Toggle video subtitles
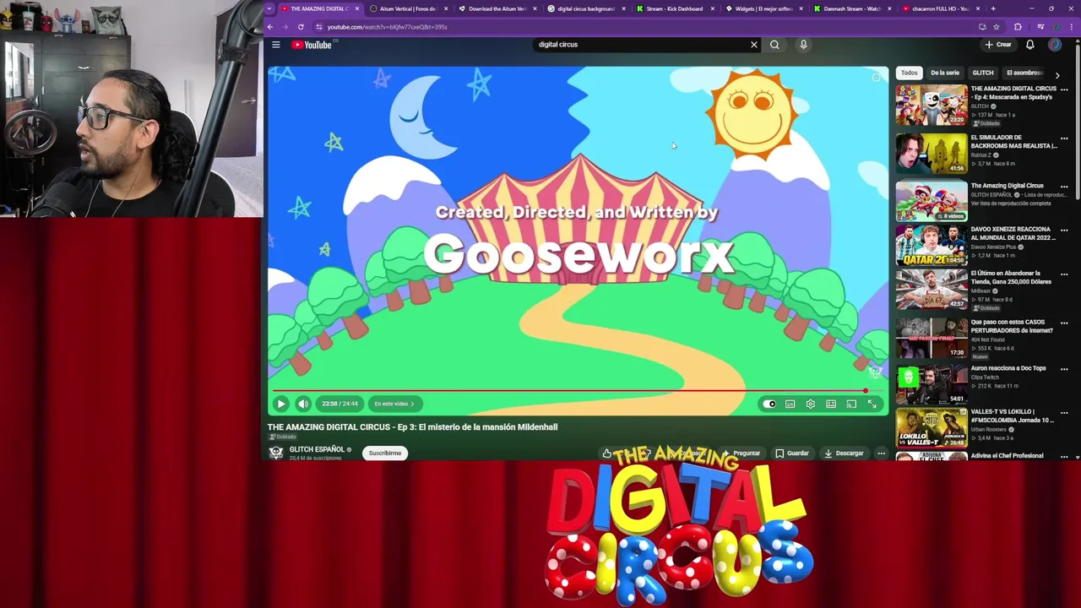 pyautogui.click(x=790, y=404)
